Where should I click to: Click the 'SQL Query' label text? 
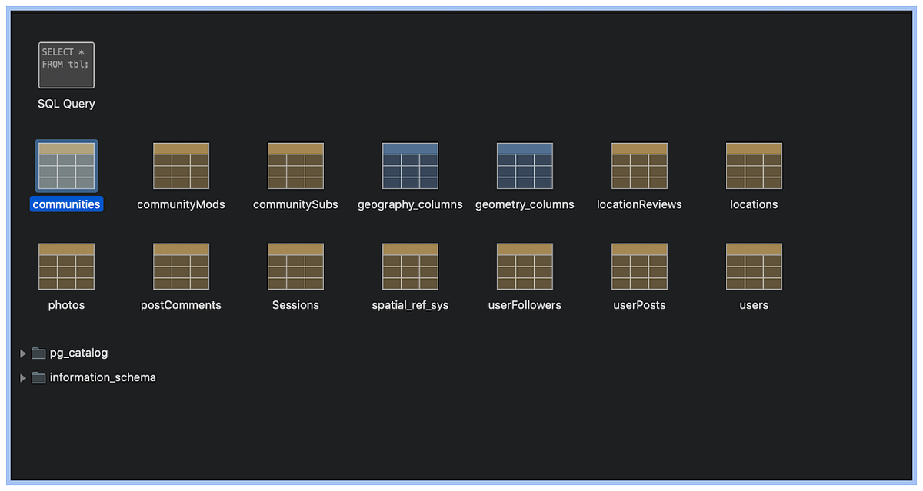pyautogui.click(x=66, y=104)
